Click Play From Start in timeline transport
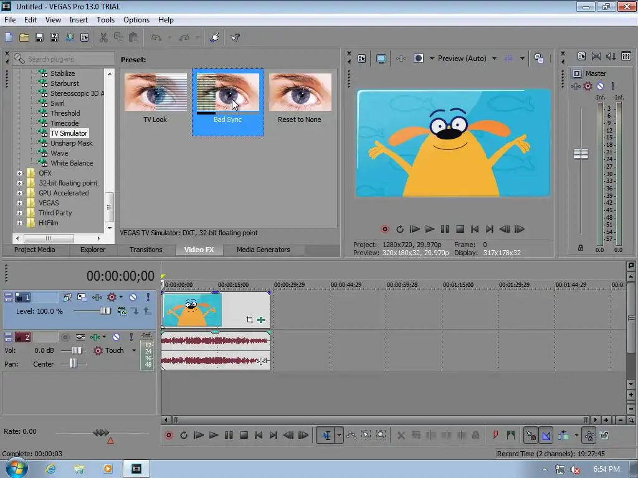The image size is (638, 478). (x=199, y=435)
